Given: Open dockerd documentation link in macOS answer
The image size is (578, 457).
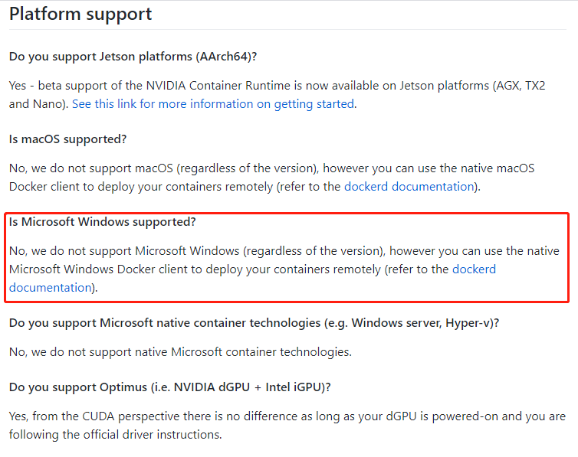Looking at the screenshot, I should pyautogui.click(x=409, y=187).
